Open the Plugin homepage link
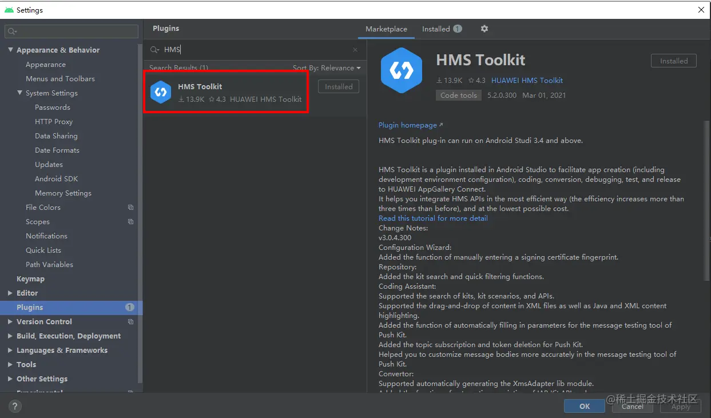The width and height of the screenshot is (711, 418). 411,125
